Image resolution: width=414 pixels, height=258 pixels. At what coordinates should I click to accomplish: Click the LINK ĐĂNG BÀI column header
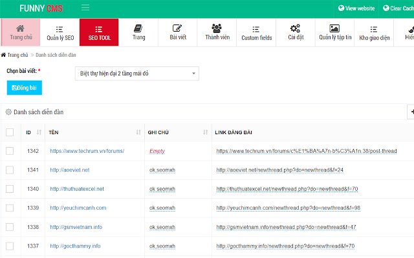click(234, 132)
